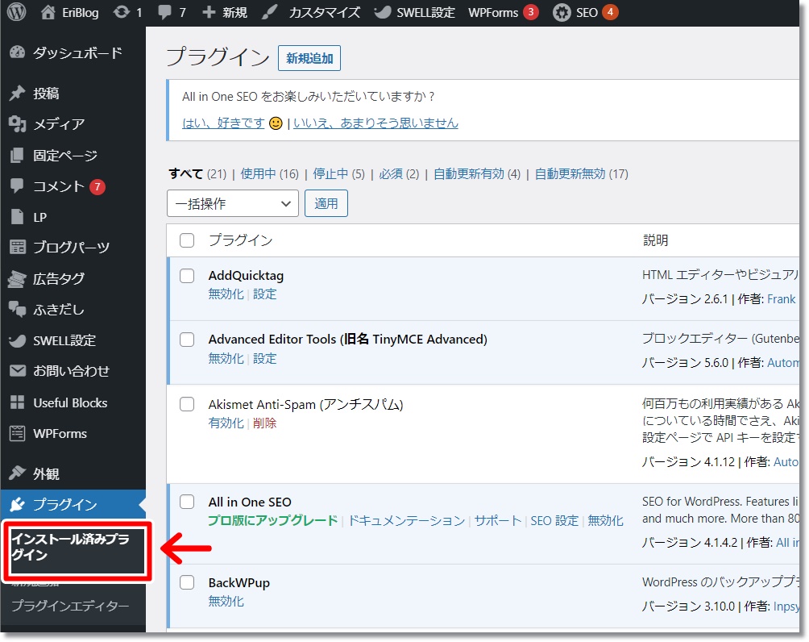Check the Advanced Editor Tools checkbox
Viewport: 809px width, 642px height.
tap(187, 340)
